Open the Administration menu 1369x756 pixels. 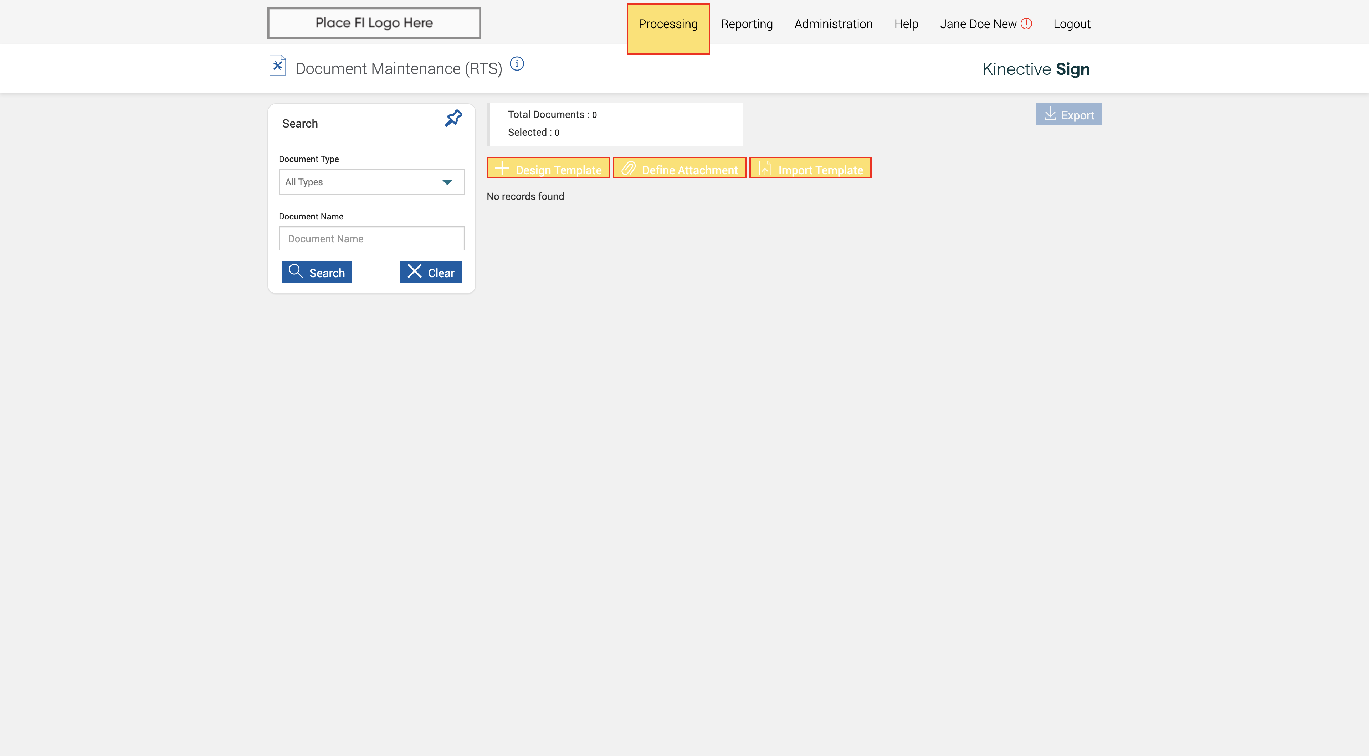coord(833,25)
